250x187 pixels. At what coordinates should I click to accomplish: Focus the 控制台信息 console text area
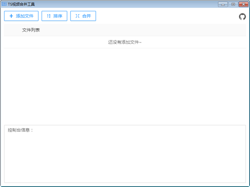tap(125, 158)
